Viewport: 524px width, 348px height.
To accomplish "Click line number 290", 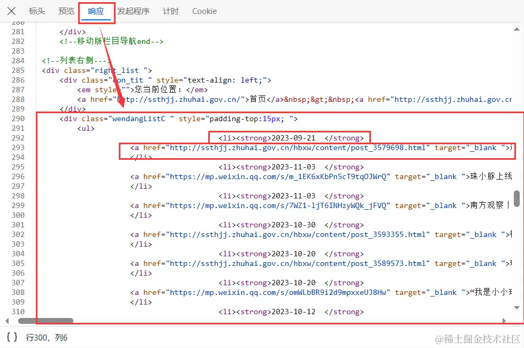I will click(x=18, y=119).
